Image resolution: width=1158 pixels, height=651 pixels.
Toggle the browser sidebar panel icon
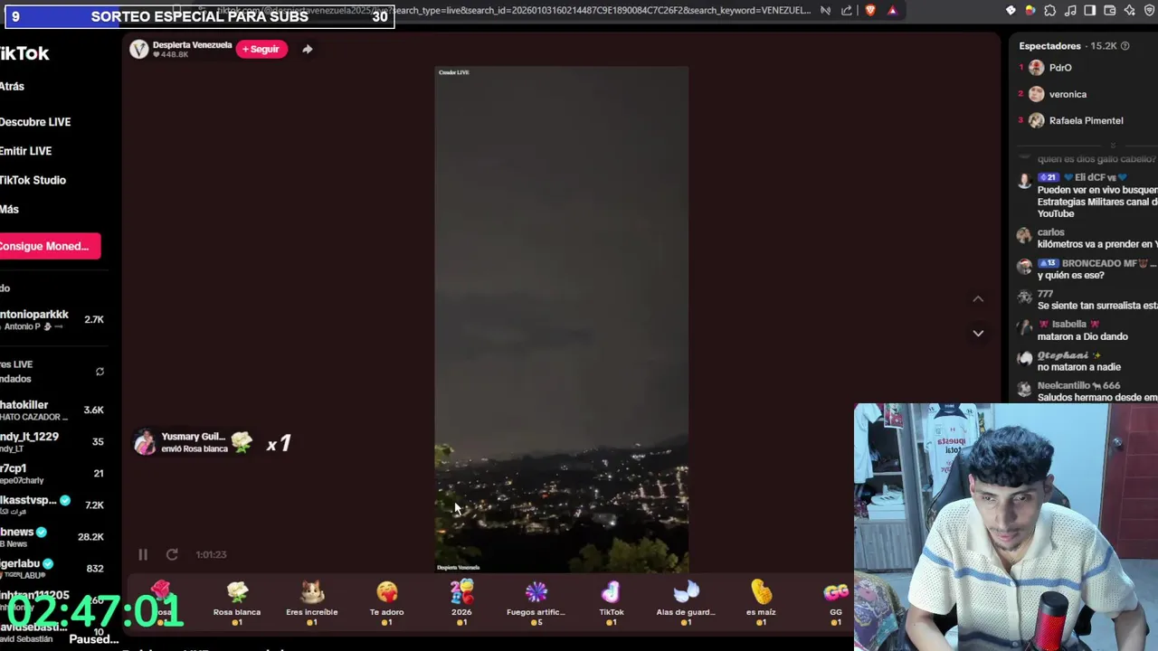(x=1089, y=10)
